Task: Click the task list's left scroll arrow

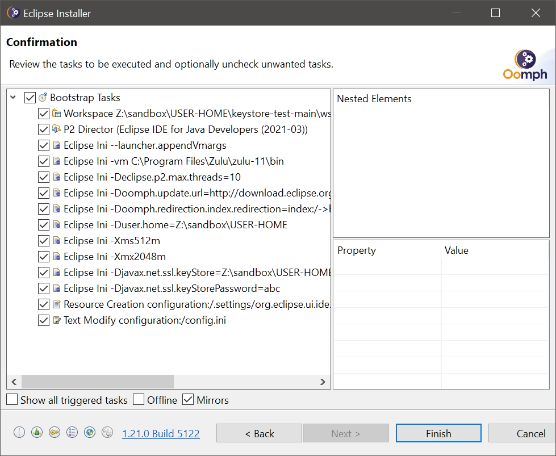Action: click(x=14, y=382)
